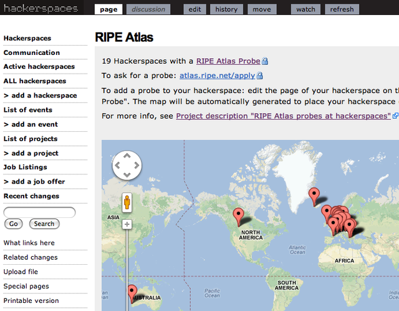The width and height of the screenshot is (399, 311).
Task: Click the refresh tab
Action: click(x=342, y=9)
